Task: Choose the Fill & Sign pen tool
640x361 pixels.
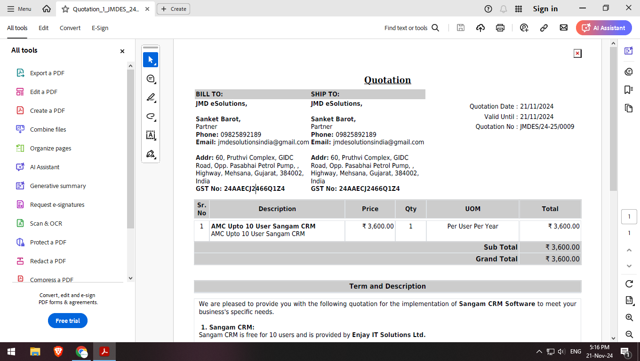Action: pos(151,154)
